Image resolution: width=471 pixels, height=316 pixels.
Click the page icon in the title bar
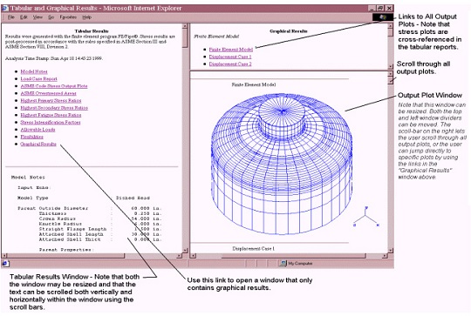(x=5, y=9)
